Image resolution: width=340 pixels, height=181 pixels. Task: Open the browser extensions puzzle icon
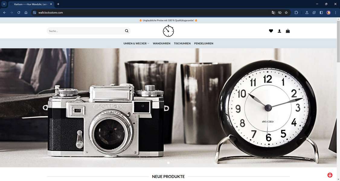[296, 13]
